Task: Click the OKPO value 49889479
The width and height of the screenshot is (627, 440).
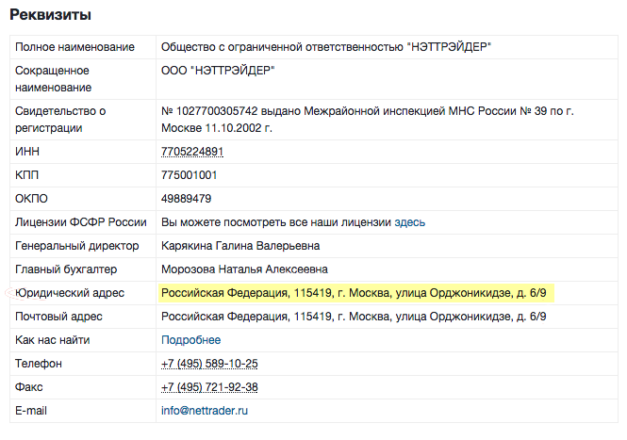Action: 186,199
